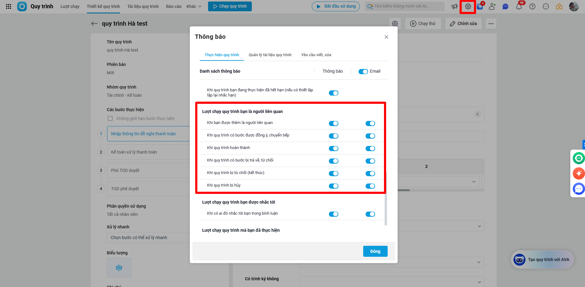Click the megaphone announcements icon
Image resolution: width=585 pixels, height=287 pixels.
455,6
